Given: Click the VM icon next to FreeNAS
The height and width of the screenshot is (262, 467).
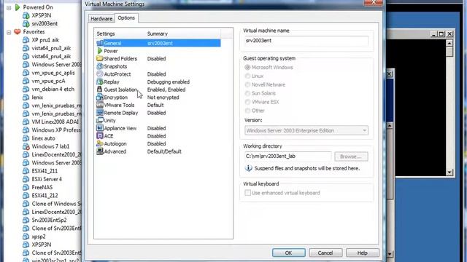Looking at the screenshot, I should coord(26,187).
